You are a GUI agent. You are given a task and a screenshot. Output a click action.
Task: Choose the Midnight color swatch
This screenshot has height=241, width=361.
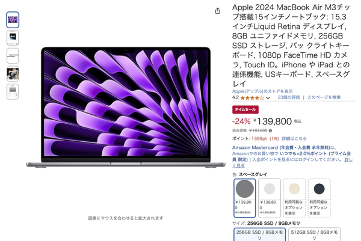[x=319, y=198]
